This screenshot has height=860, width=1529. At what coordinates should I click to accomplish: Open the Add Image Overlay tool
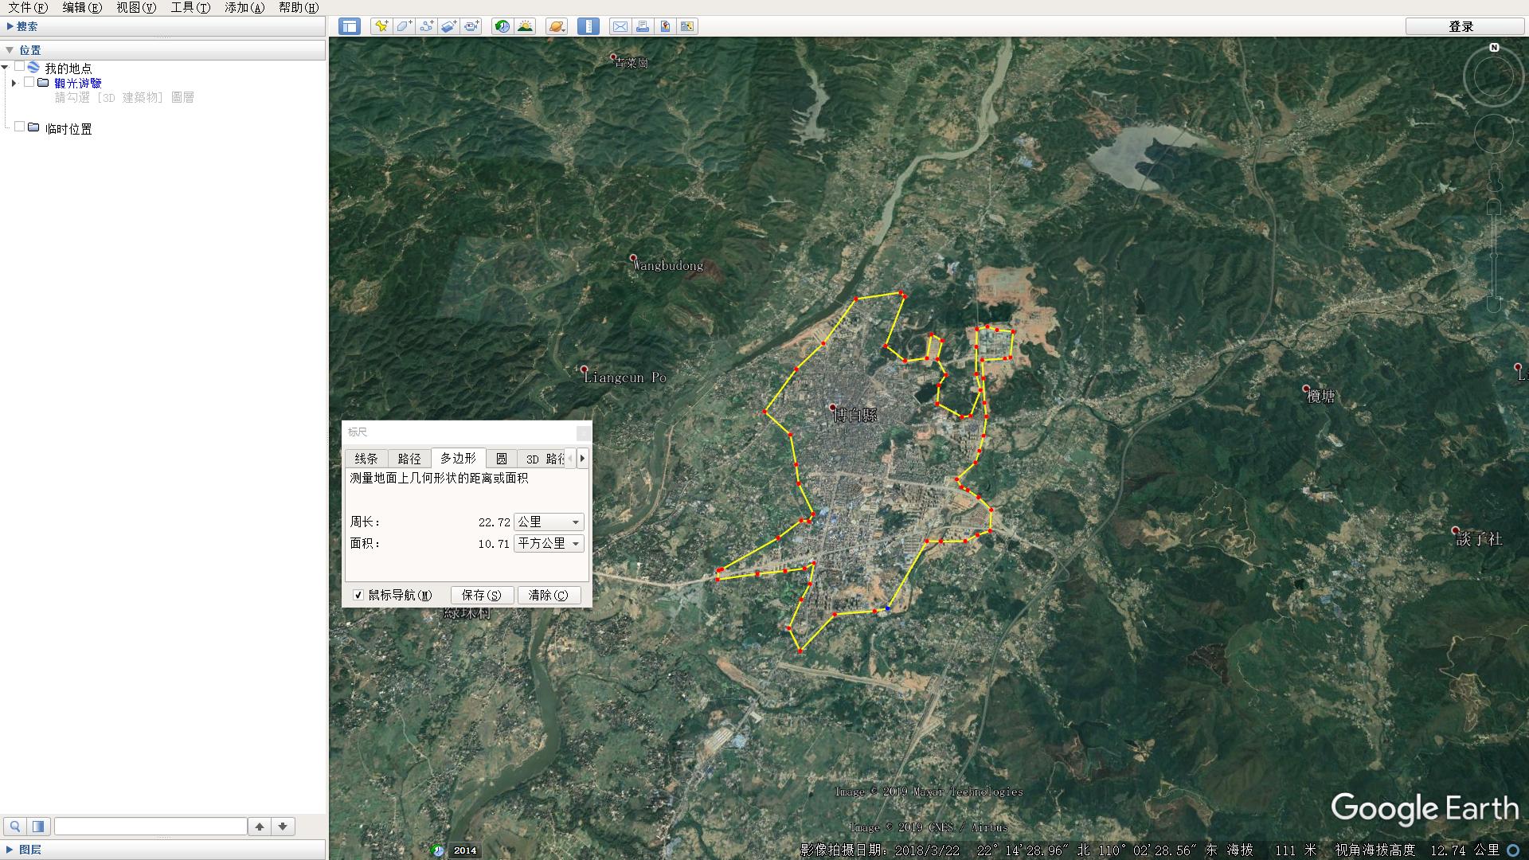[448, 26]
